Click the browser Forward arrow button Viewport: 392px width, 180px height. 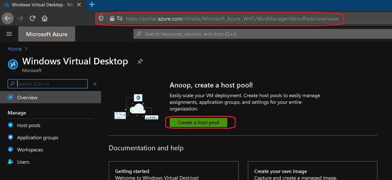click(x=21, y=18)
